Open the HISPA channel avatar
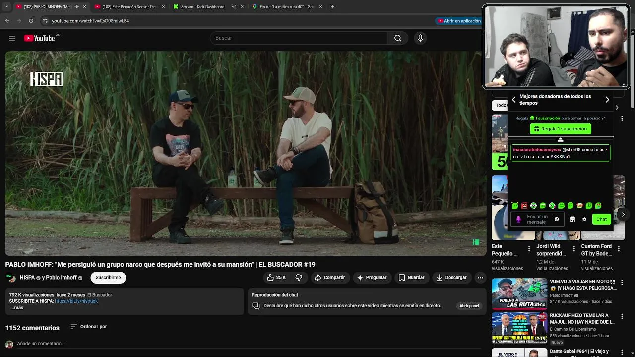Viewport: 635px width, 357px height. [10, 278]
